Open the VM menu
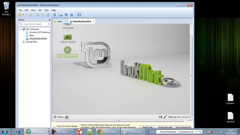This screenshot has width=240, height=135. [40, 10]
